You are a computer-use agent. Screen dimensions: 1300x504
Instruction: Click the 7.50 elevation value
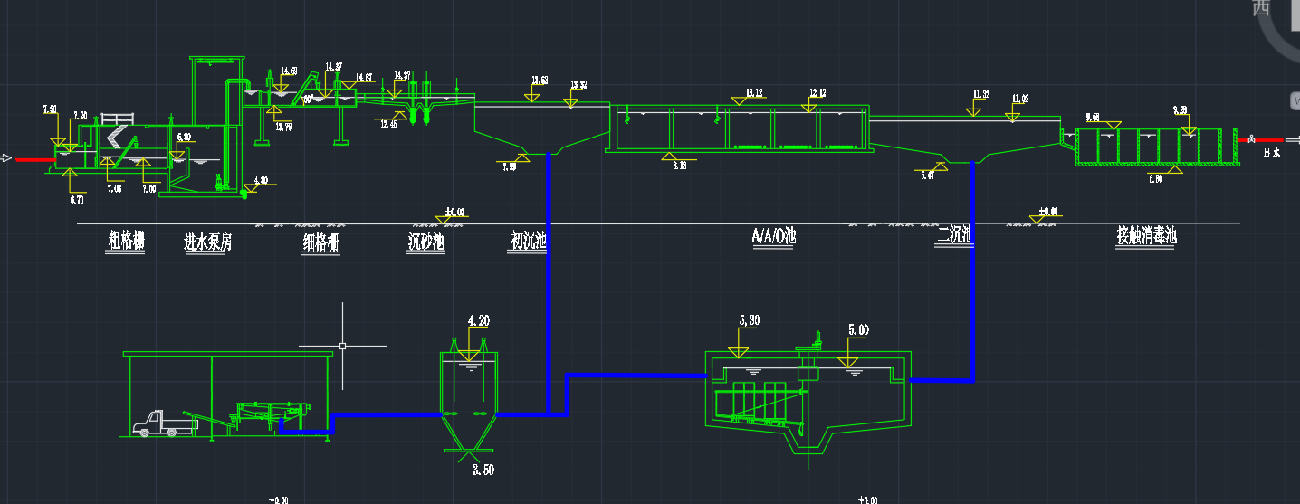[x=50, y=109]
